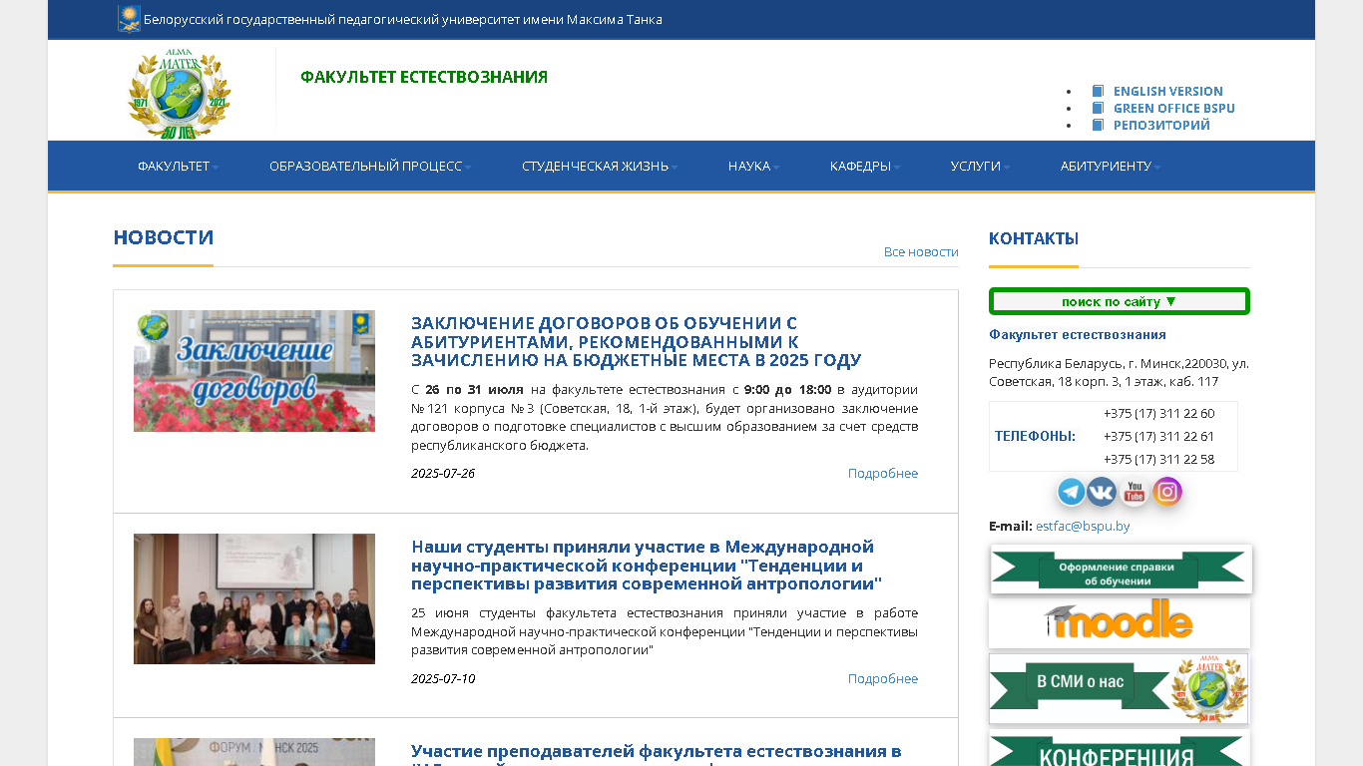Click phone number +375 (17) 311 22 61

[x=1159, y=437]
